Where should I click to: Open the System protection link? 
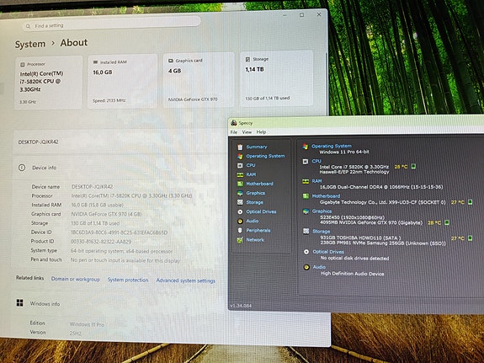click(x=128, y=280)
